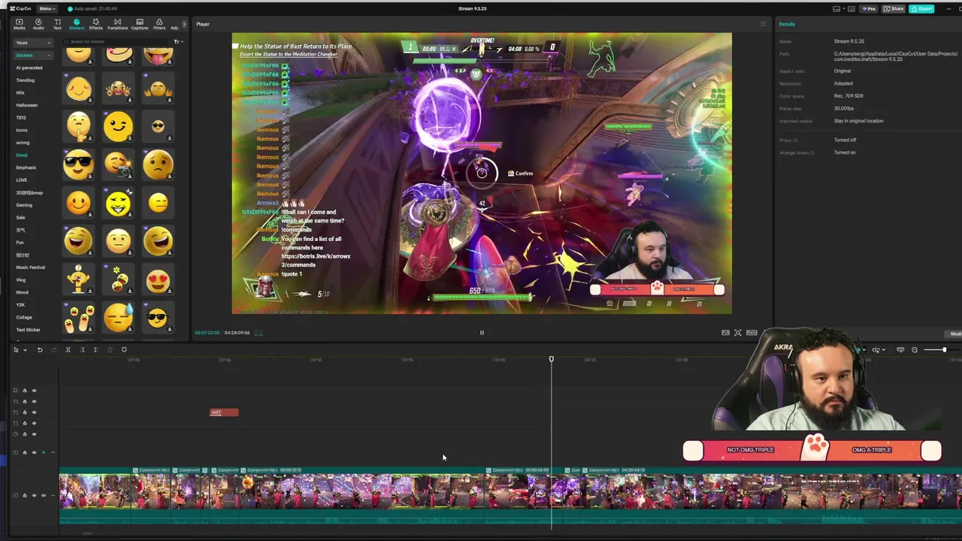Viewport: 962px width, 541px height.
Task: Open the Captions tab
Action: tap(140, 24)
